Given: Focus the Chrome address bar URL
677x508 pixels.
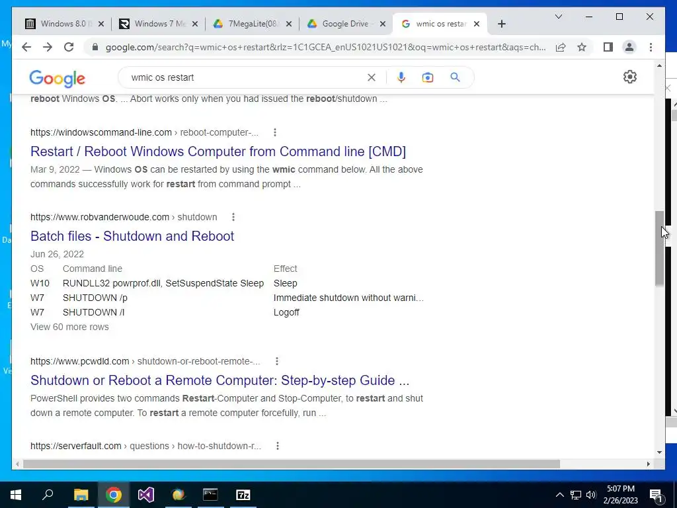Looking at the screenshot, I should pyautogui.click(x=325, y=47).
